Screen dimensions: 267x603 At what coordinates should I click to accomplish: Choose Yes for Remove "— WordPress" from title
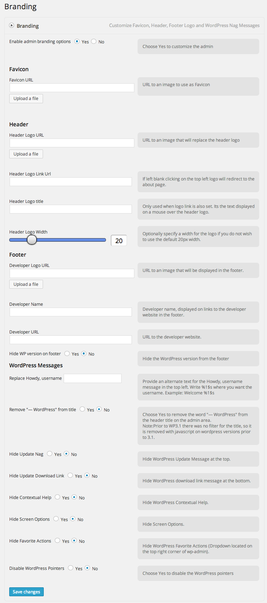coord(82,409)
